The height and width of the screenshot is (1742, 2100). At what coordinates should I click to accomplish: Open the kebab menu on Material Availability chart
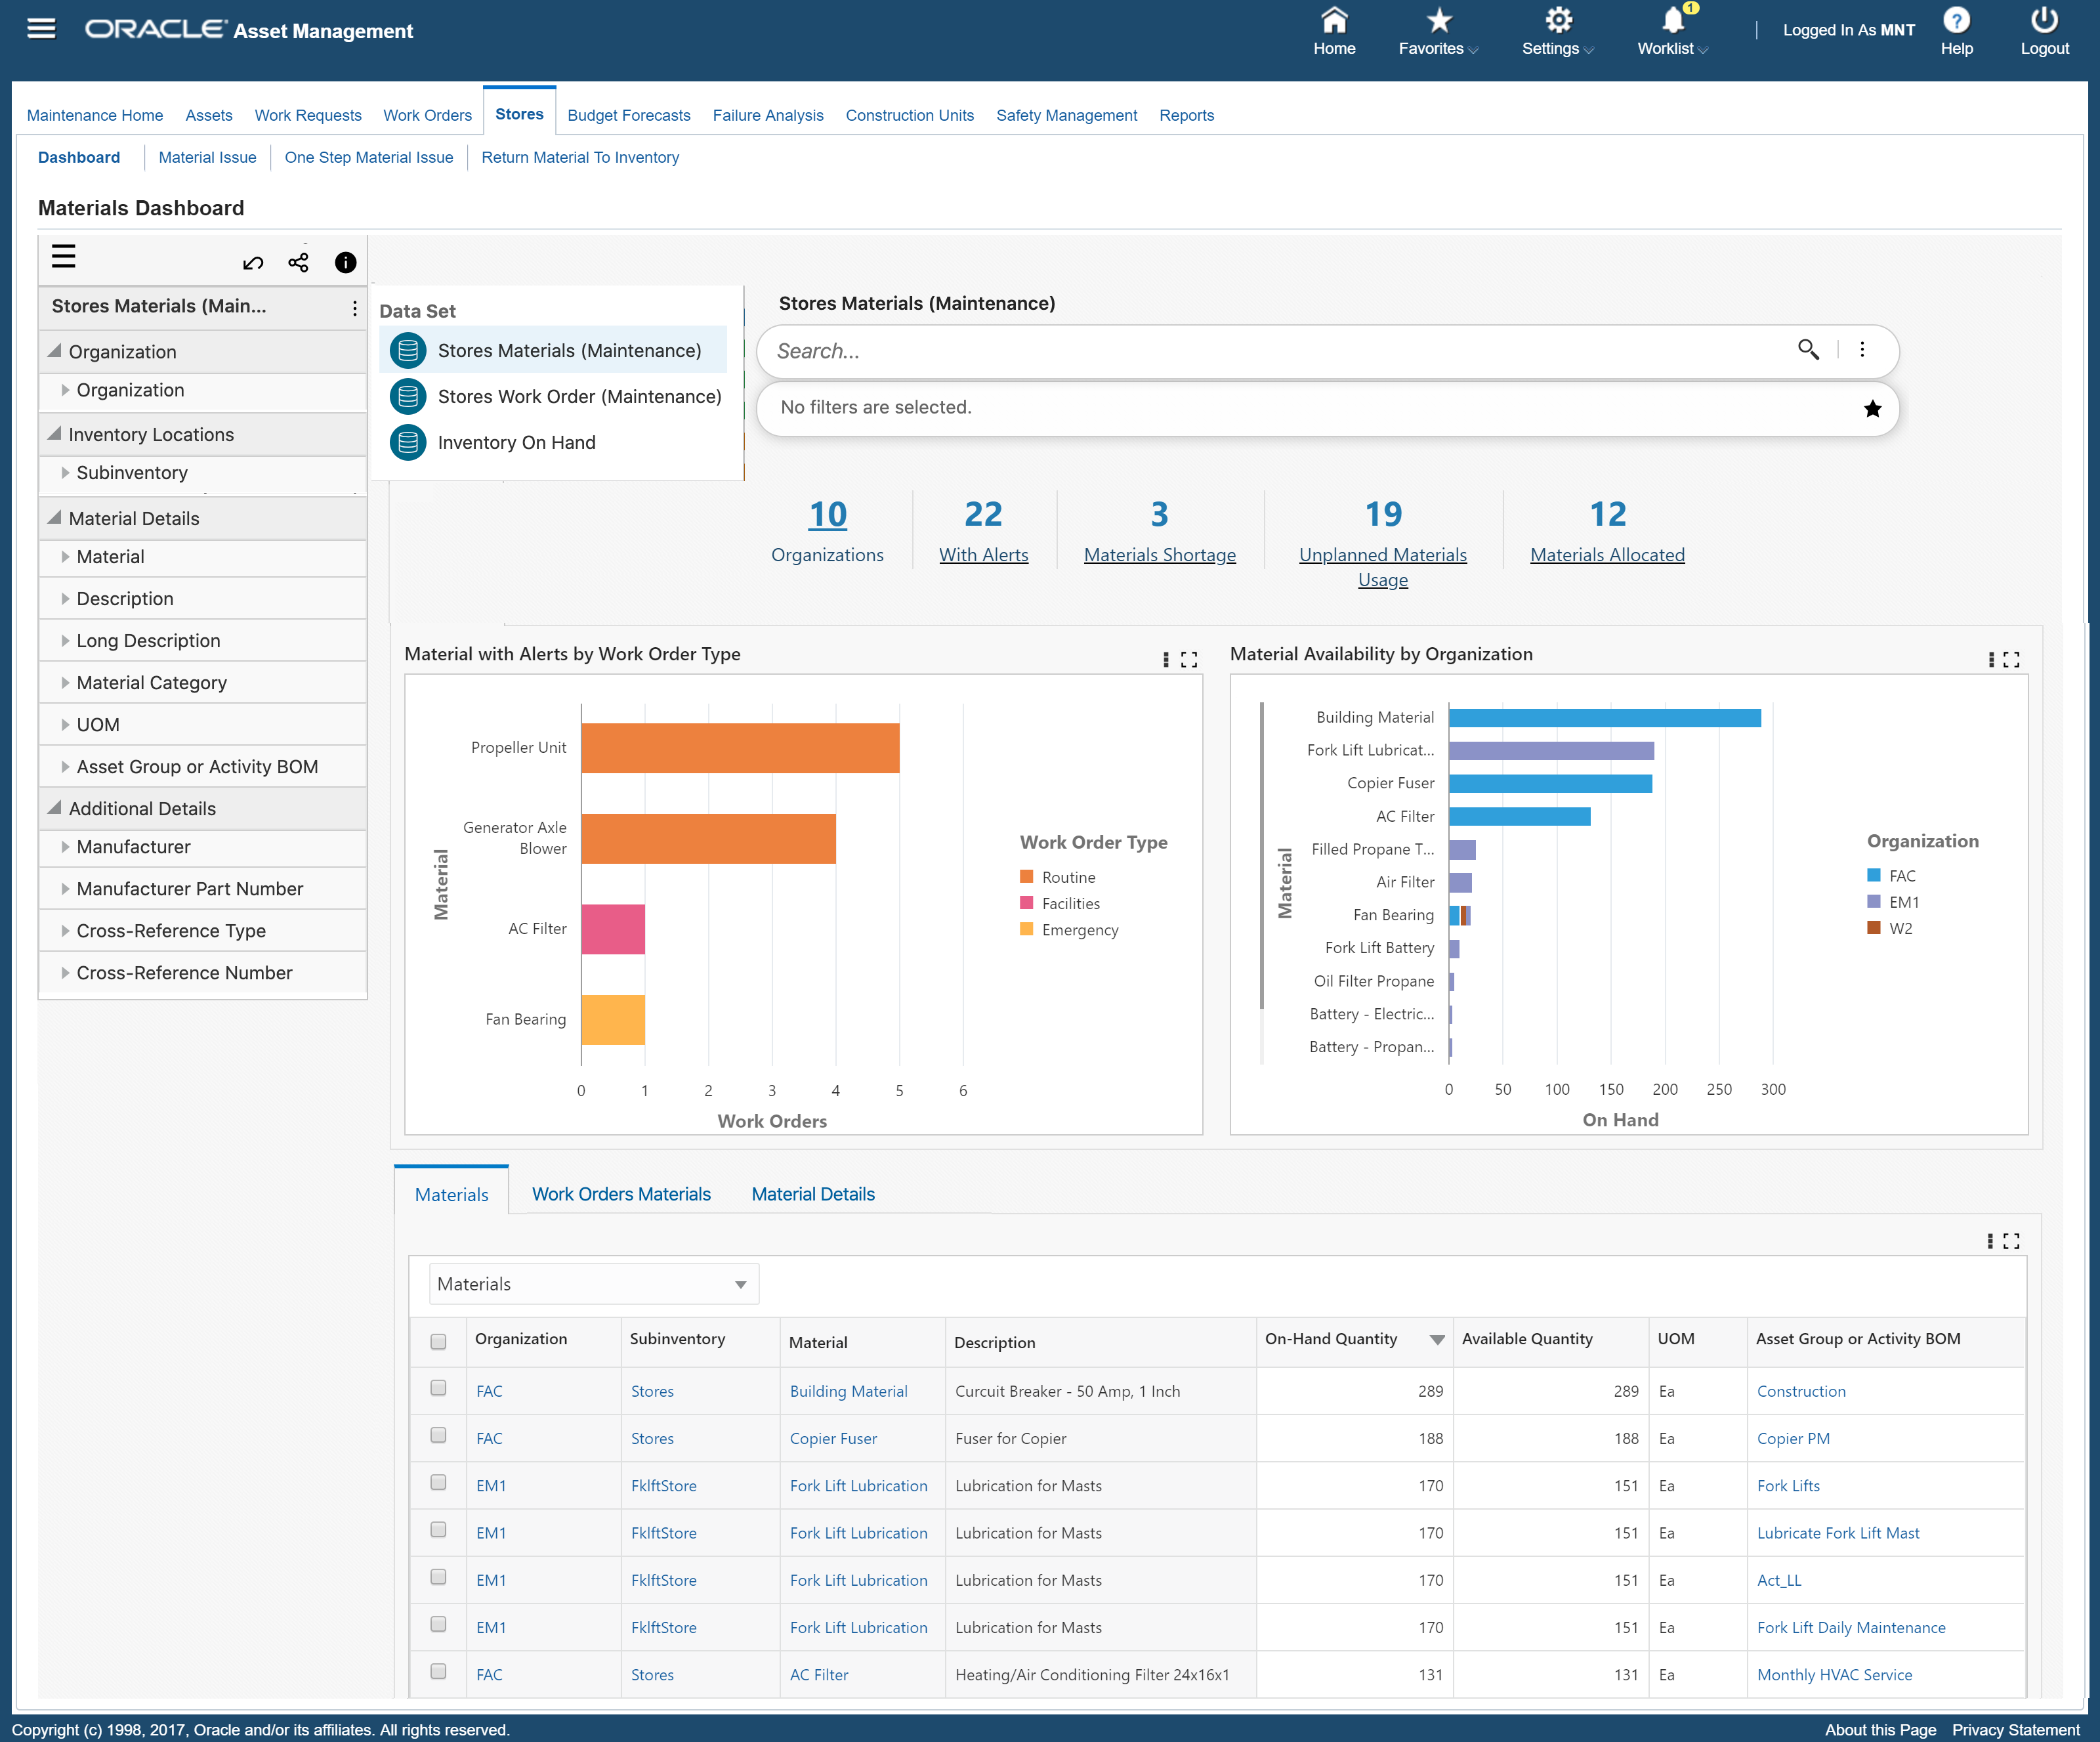click(x=1991, y=659)
